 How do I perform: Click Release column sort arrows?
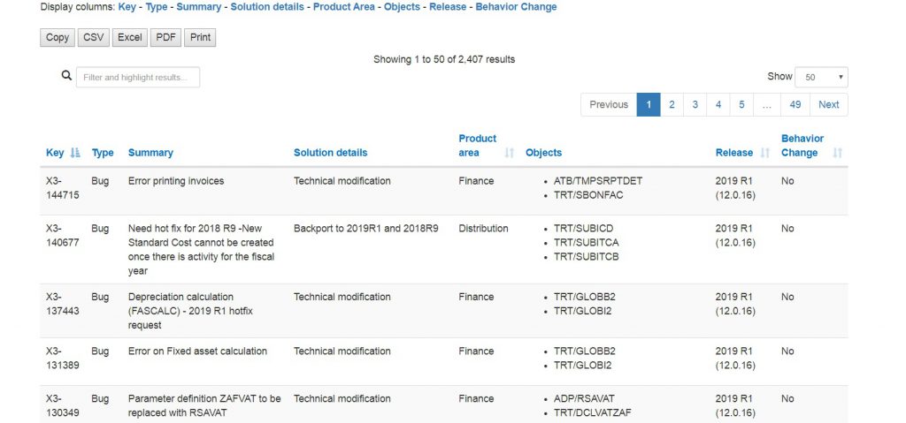[764, 153]
